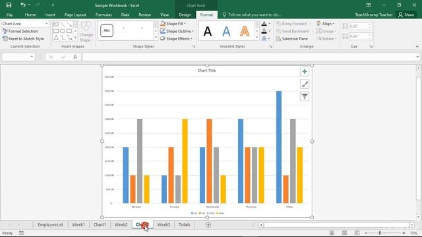Expand the Shape Styles gallery More arrow

point(156,38)
